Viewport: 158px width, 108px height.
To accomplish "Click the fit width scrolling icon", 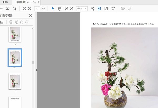I will tap(92, 9).
